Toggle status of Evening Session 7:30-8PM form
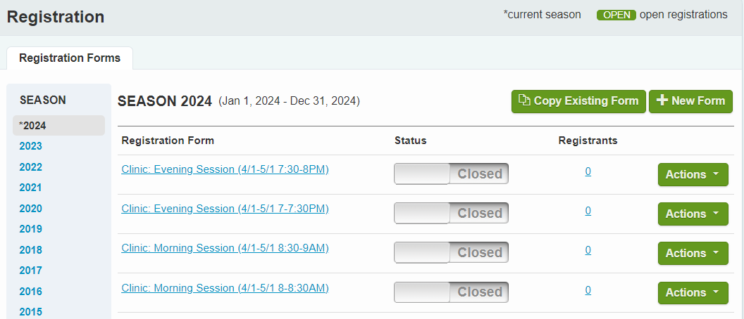The width and height of the screenshot is (744, 319). pos(451,174)
